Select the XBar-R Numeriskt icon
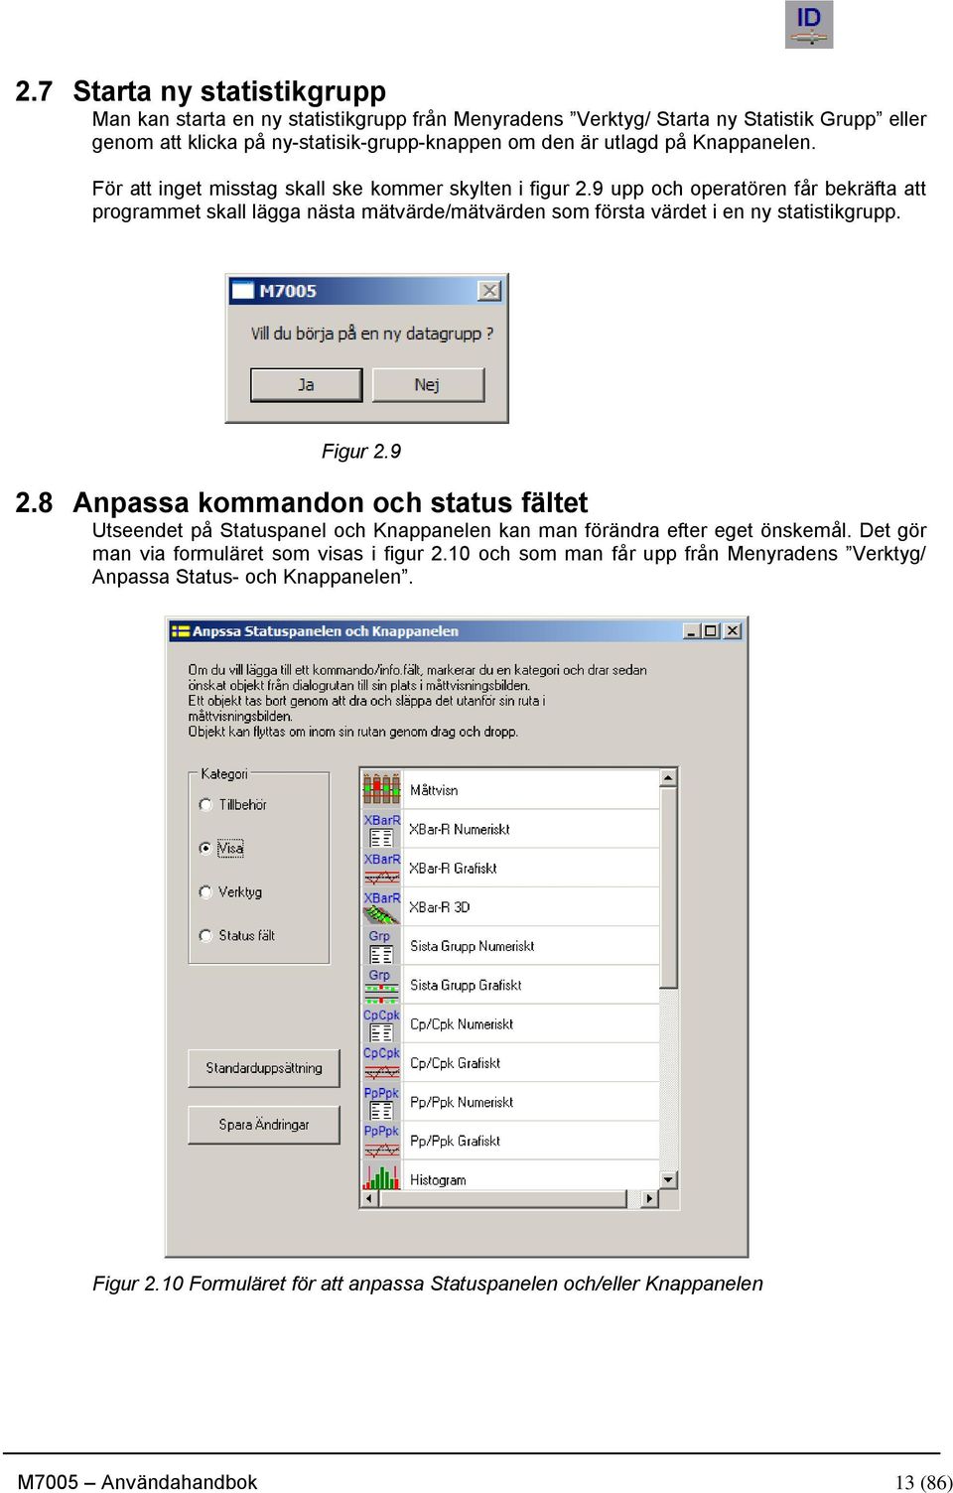This screenshot has width=953, height=1493. [x=381, y=830]
